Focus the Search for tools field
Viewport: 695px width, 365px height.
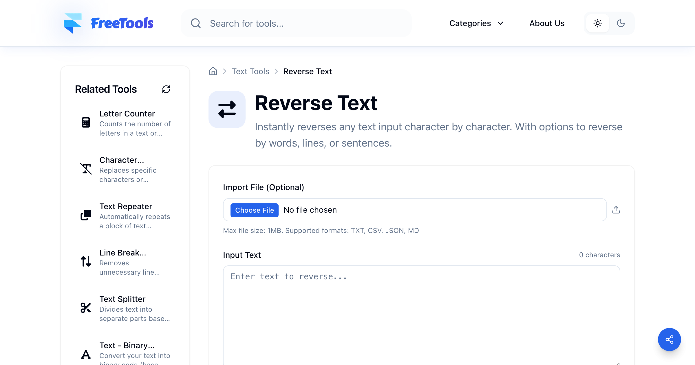click(x=296, y=23)
